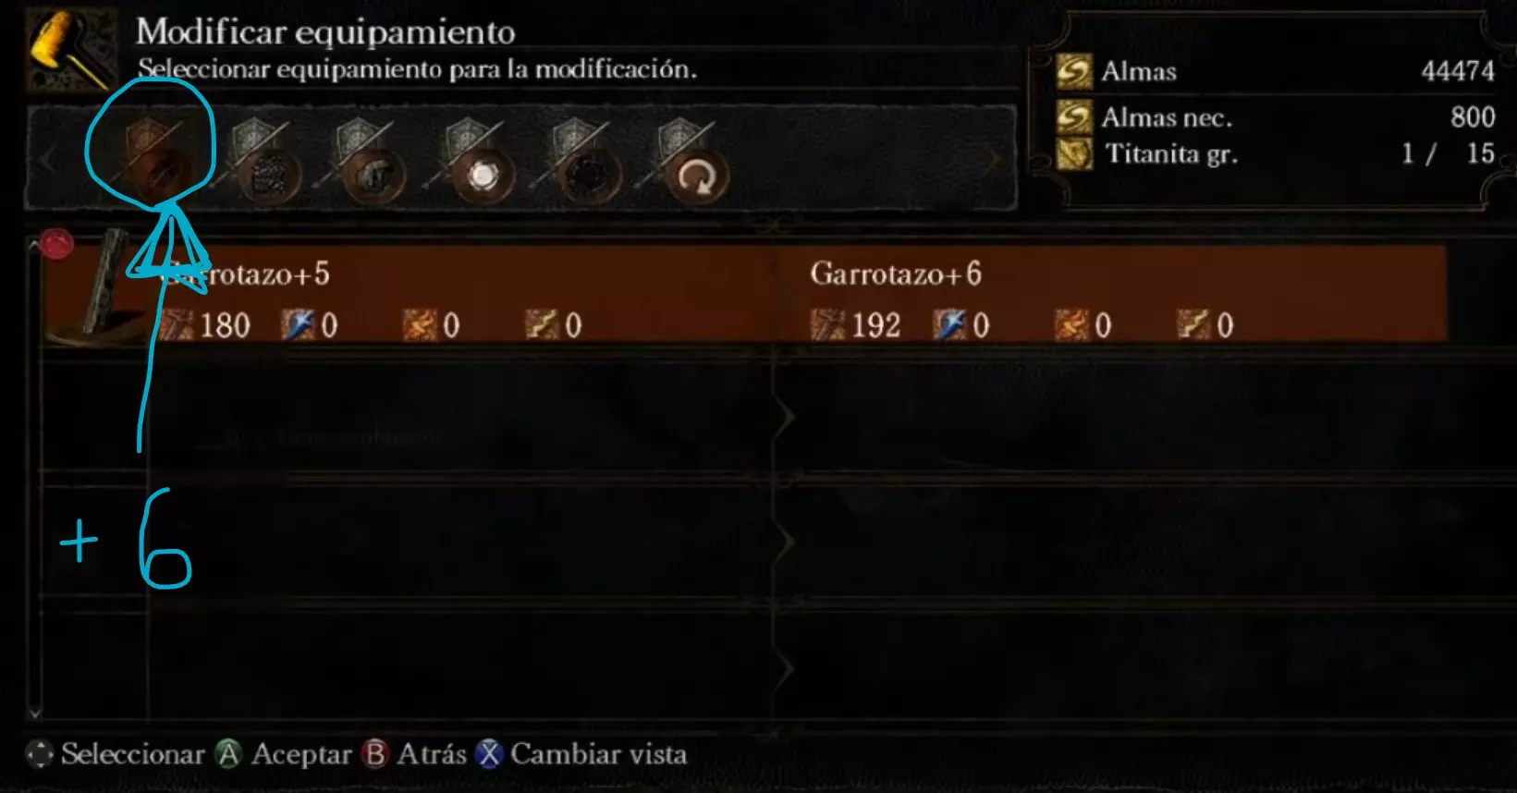The width and height of the screenshot is (1517, 793).
Task: Click the Atrás B button prompt
Action: (414, 754)
